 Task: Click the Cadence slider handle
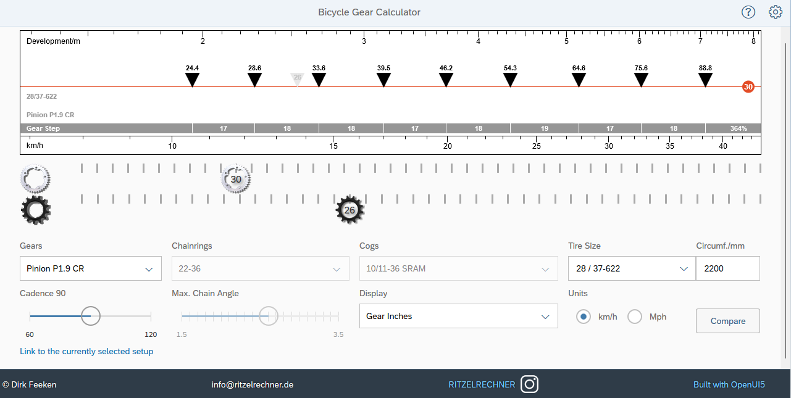tap(90, 316)
